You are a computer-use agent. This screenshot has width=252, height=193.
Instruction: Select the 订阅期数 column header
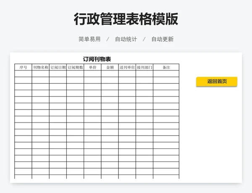75,67
